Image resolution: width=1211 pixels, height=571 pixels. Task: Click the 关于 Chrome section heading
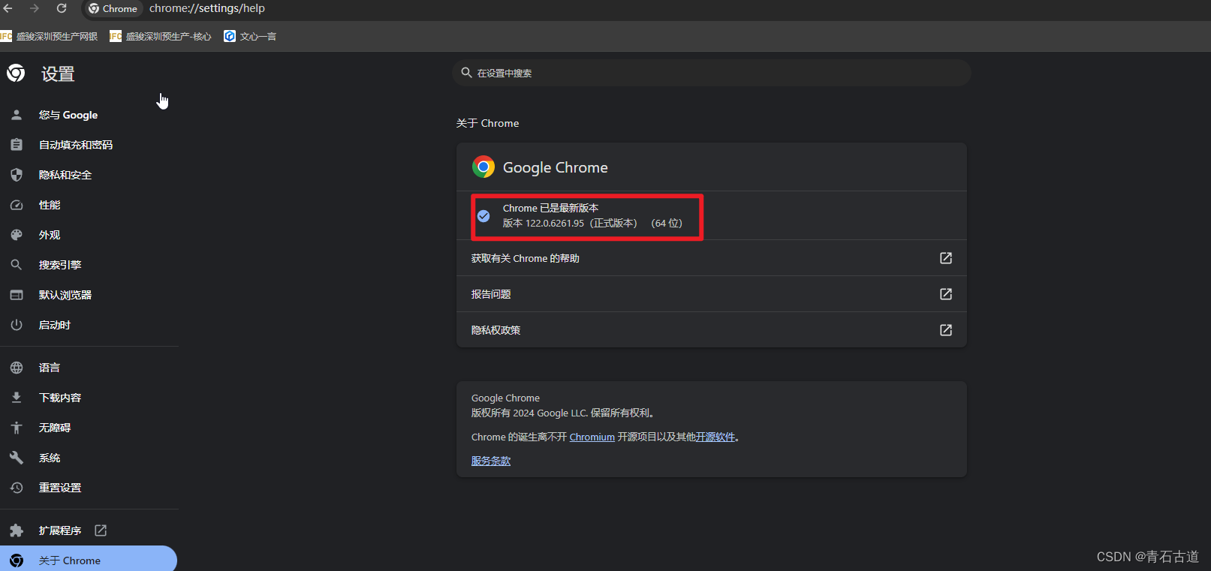[487, 123]
